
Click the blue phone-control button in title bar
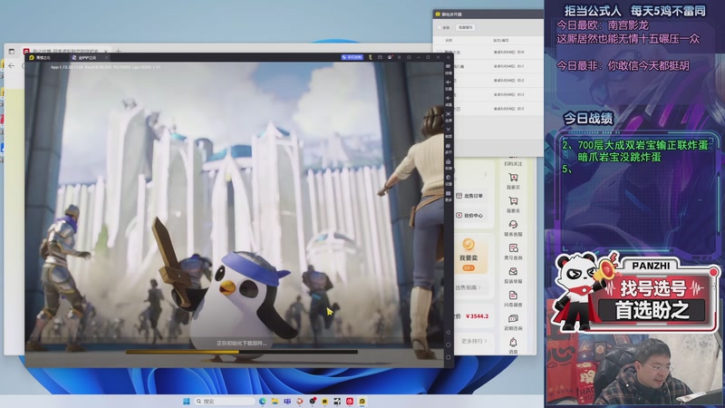(x=352, y=57)
